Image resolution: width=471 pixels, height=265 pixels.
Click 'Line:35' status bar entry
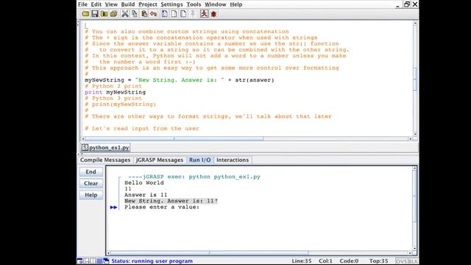[x=302, y=261]
